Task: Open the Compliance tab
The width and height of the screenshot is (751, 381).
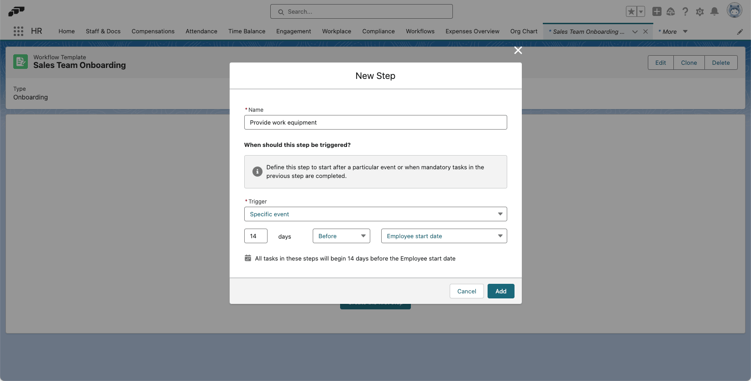Action: [x=378, y=31]
